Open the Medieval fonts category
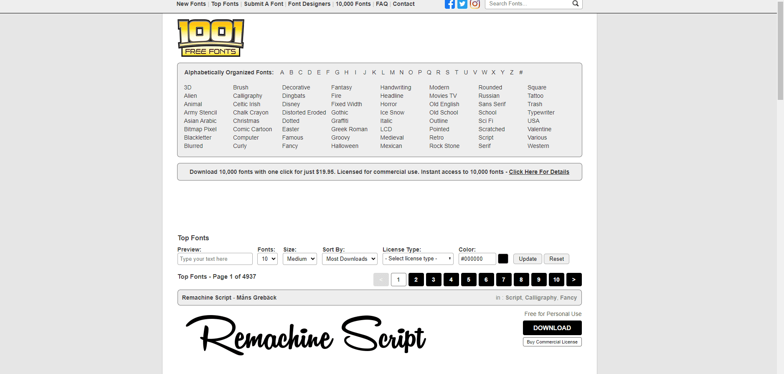 [392, 137]
